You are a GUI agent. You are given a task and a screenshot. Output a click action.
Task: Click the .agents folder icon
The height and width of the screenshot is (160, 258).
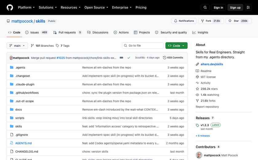click(x=12, y=67)
